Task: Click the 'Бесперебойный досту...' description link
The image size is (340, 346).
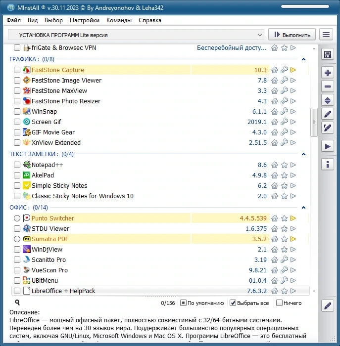Action: click(x=232, y=47)
